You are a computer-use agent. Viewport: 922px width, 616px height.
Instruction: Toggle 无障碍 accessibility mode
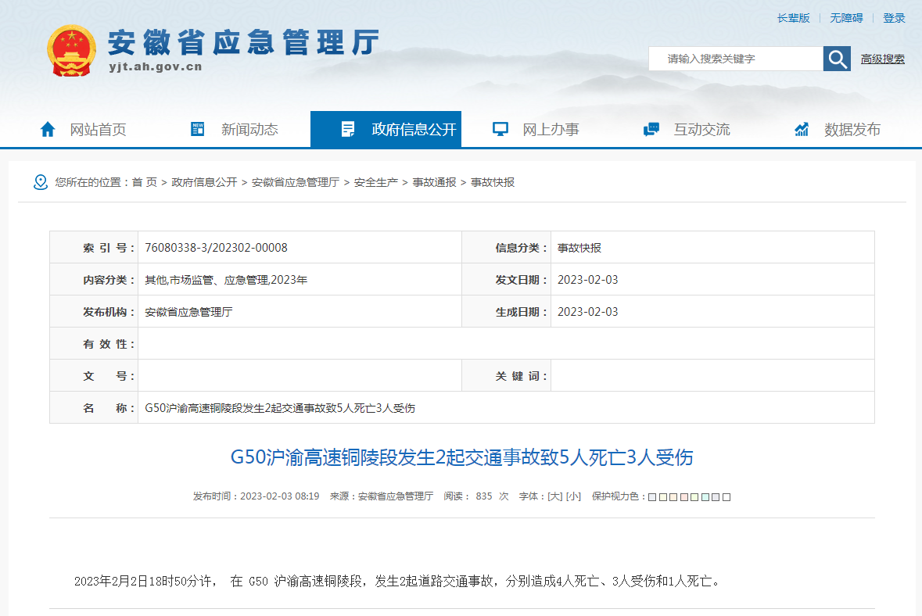(x=846, y=18)
